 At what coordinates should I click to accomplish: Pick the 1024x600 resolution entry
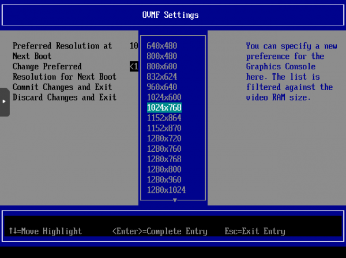(x=164, y=97)
